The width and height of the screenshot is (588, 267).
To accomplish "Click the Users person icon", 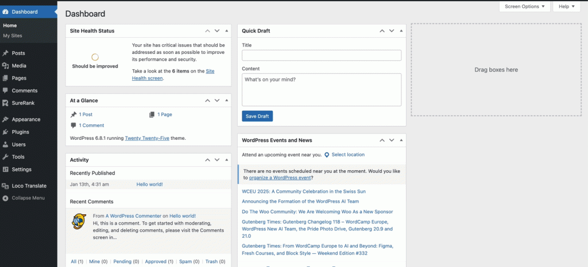I will coord(5,144).
